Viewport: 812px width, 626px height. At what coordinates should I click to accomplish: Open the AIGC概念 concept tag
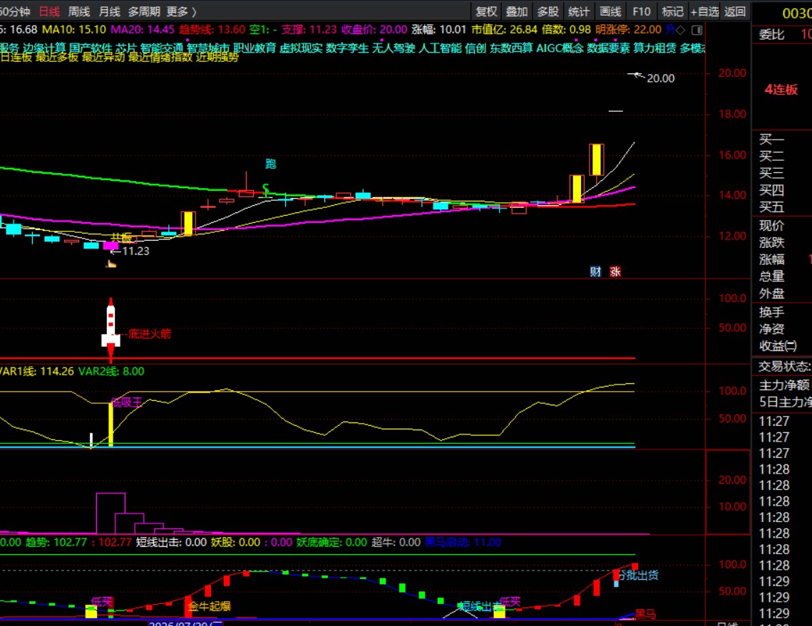point(560,48)
